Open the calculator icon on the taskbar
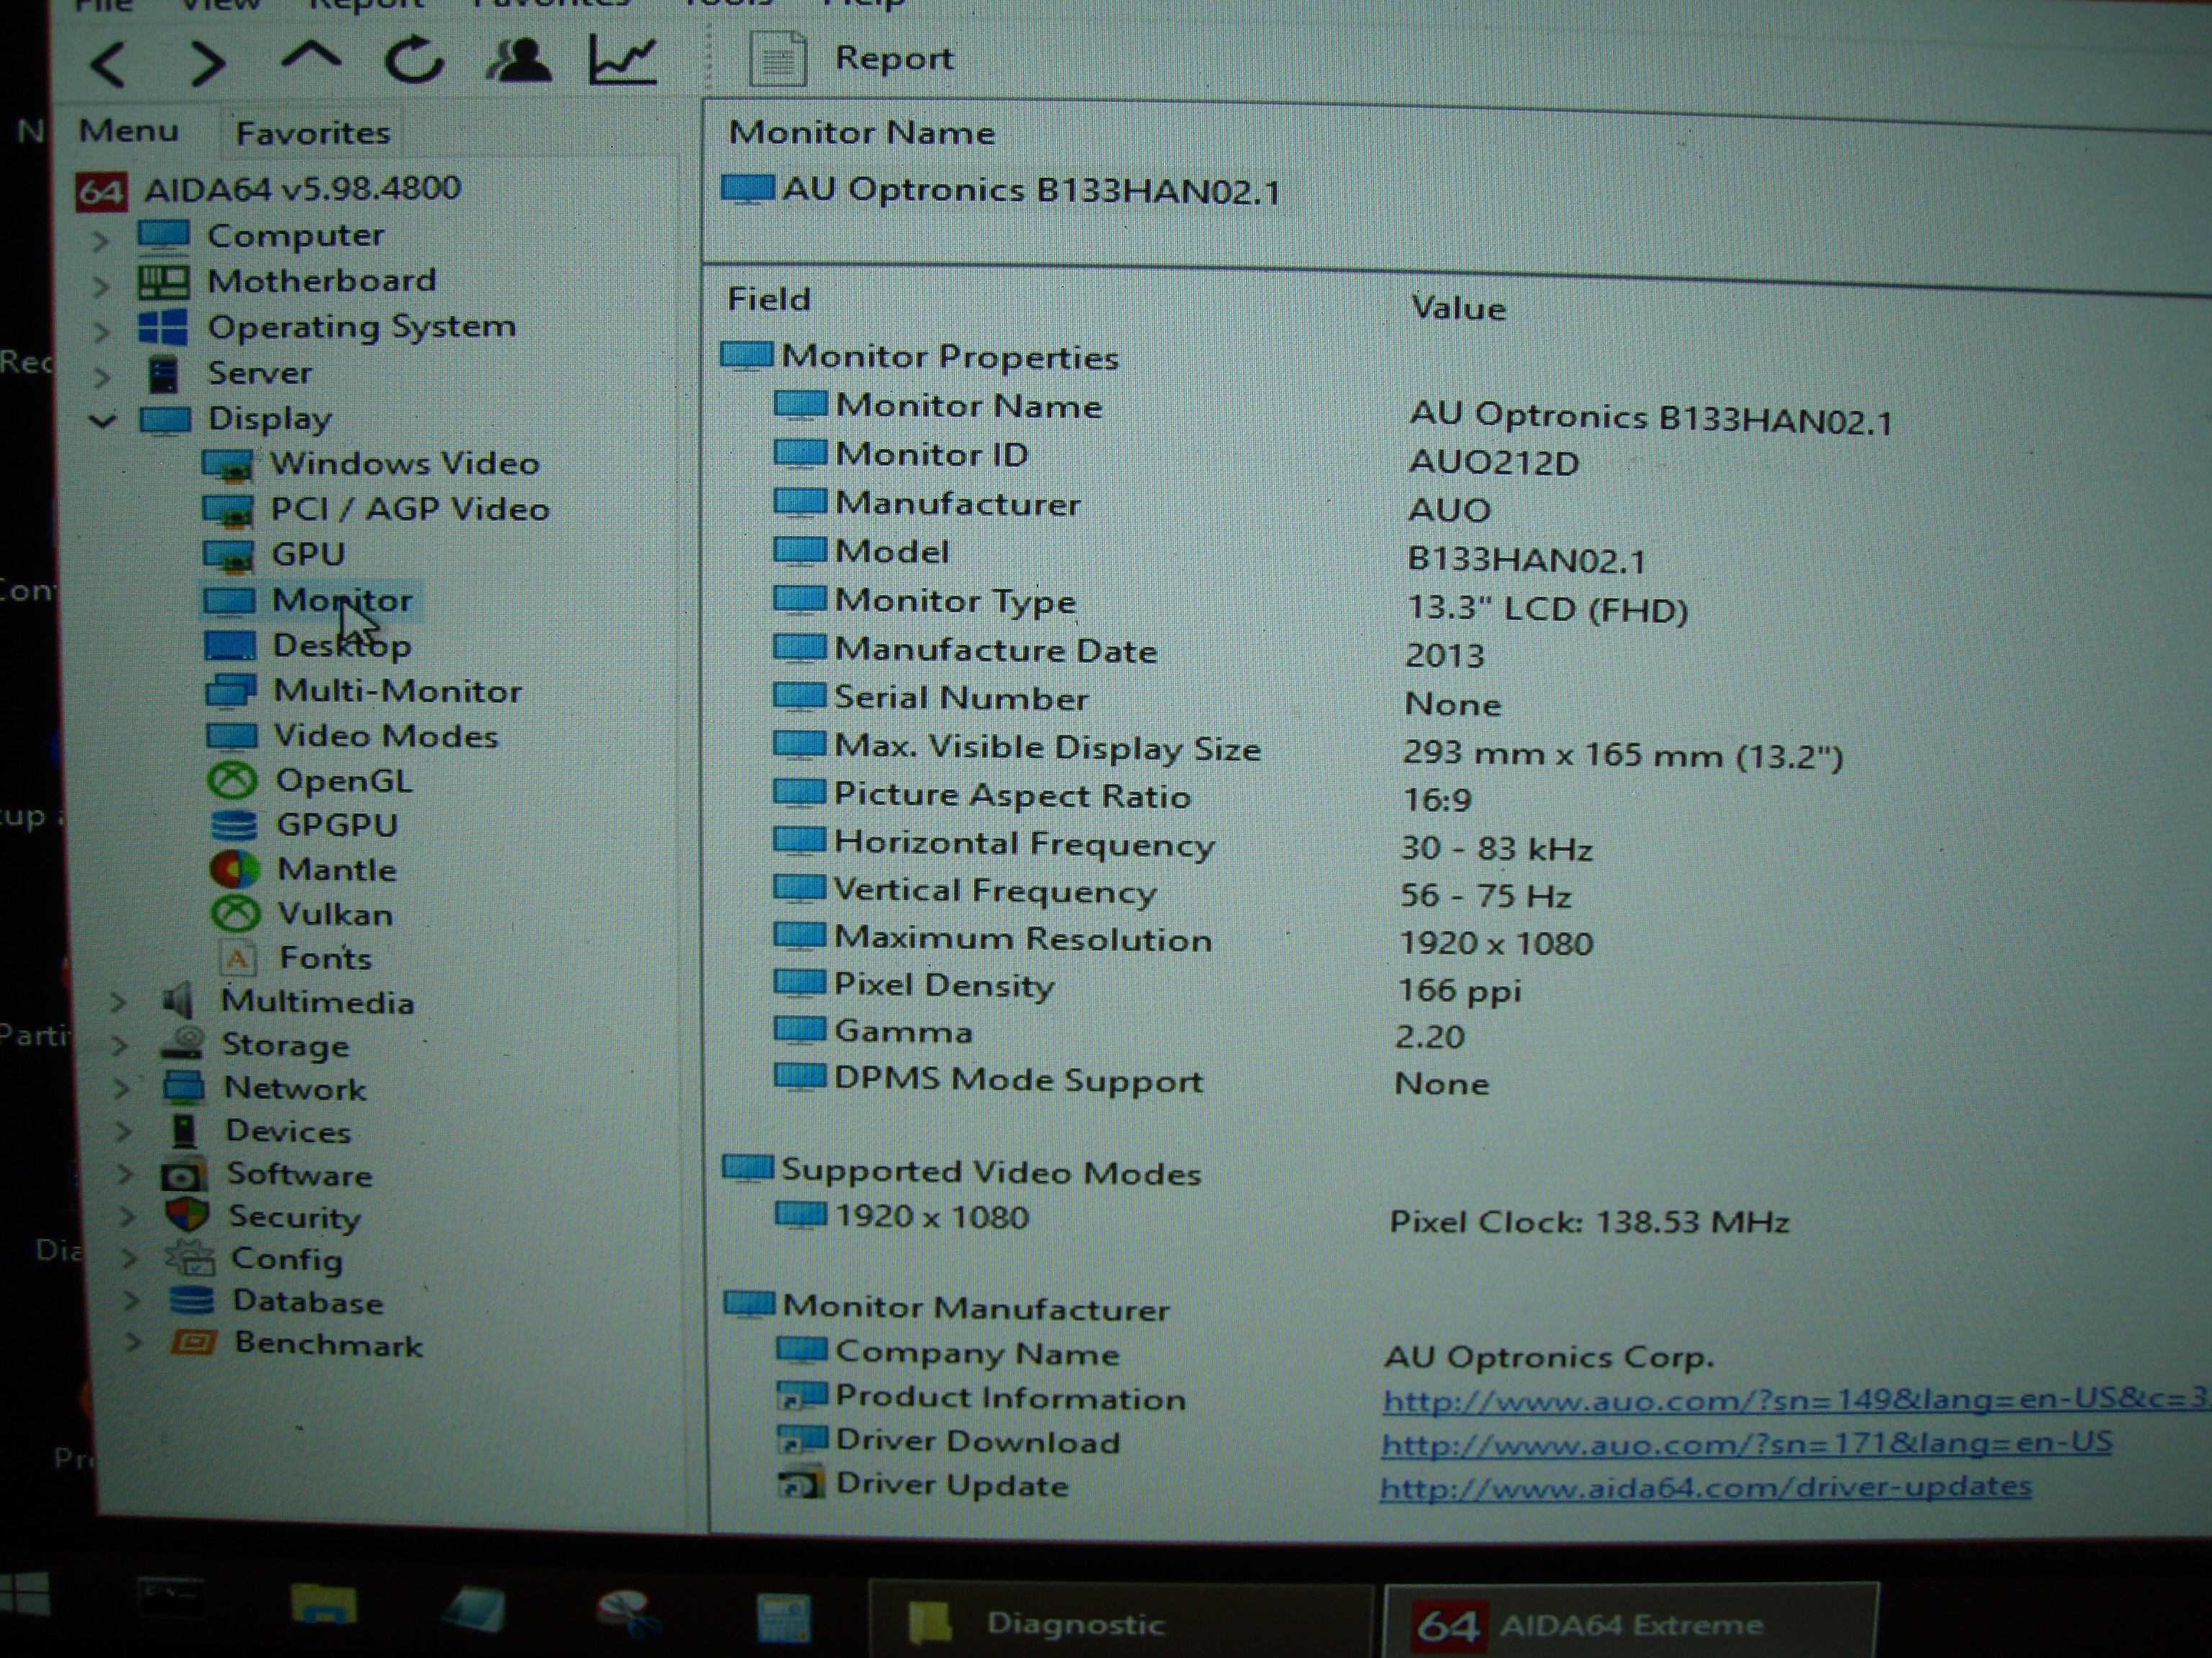Image resolution: width=2212 pixels, height=1658 pixels. coord(784,1617)
